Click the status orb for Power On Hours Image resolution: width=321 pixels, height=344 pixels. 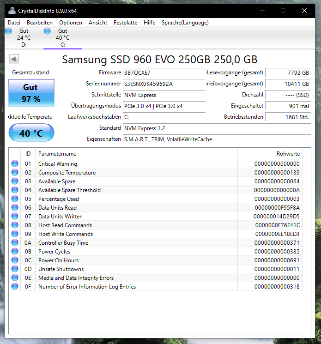[x=15, y=260]
